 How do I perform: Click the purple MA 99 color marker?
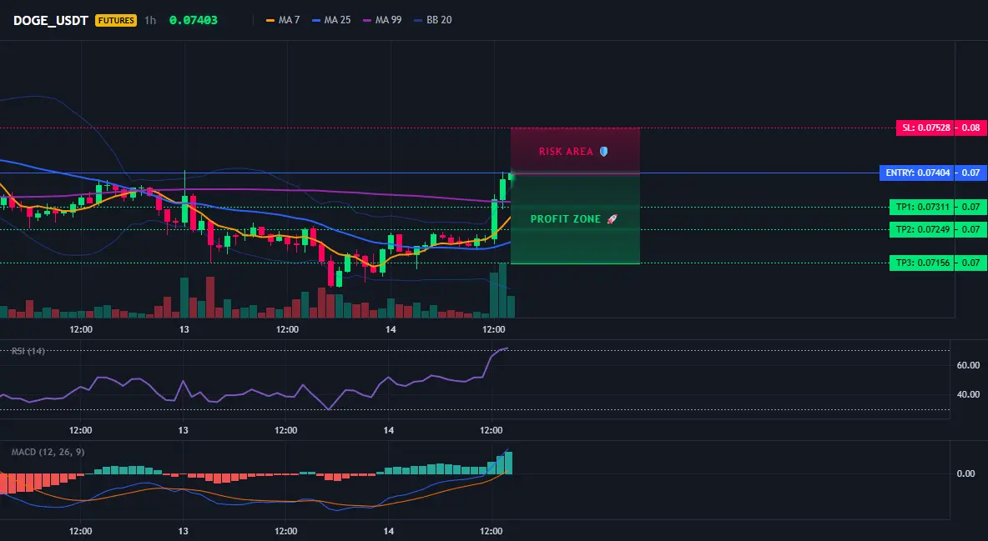pyautogui.click(x=366, y=20)
